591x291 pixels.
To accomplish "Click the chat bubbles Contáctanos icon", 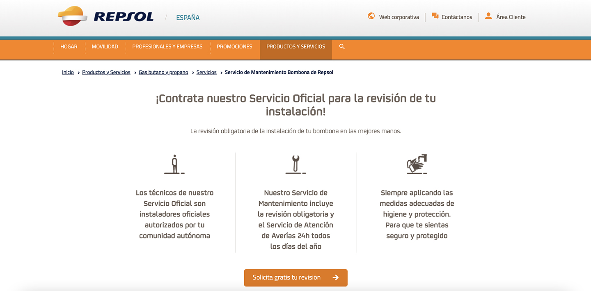I will (435, 16).
